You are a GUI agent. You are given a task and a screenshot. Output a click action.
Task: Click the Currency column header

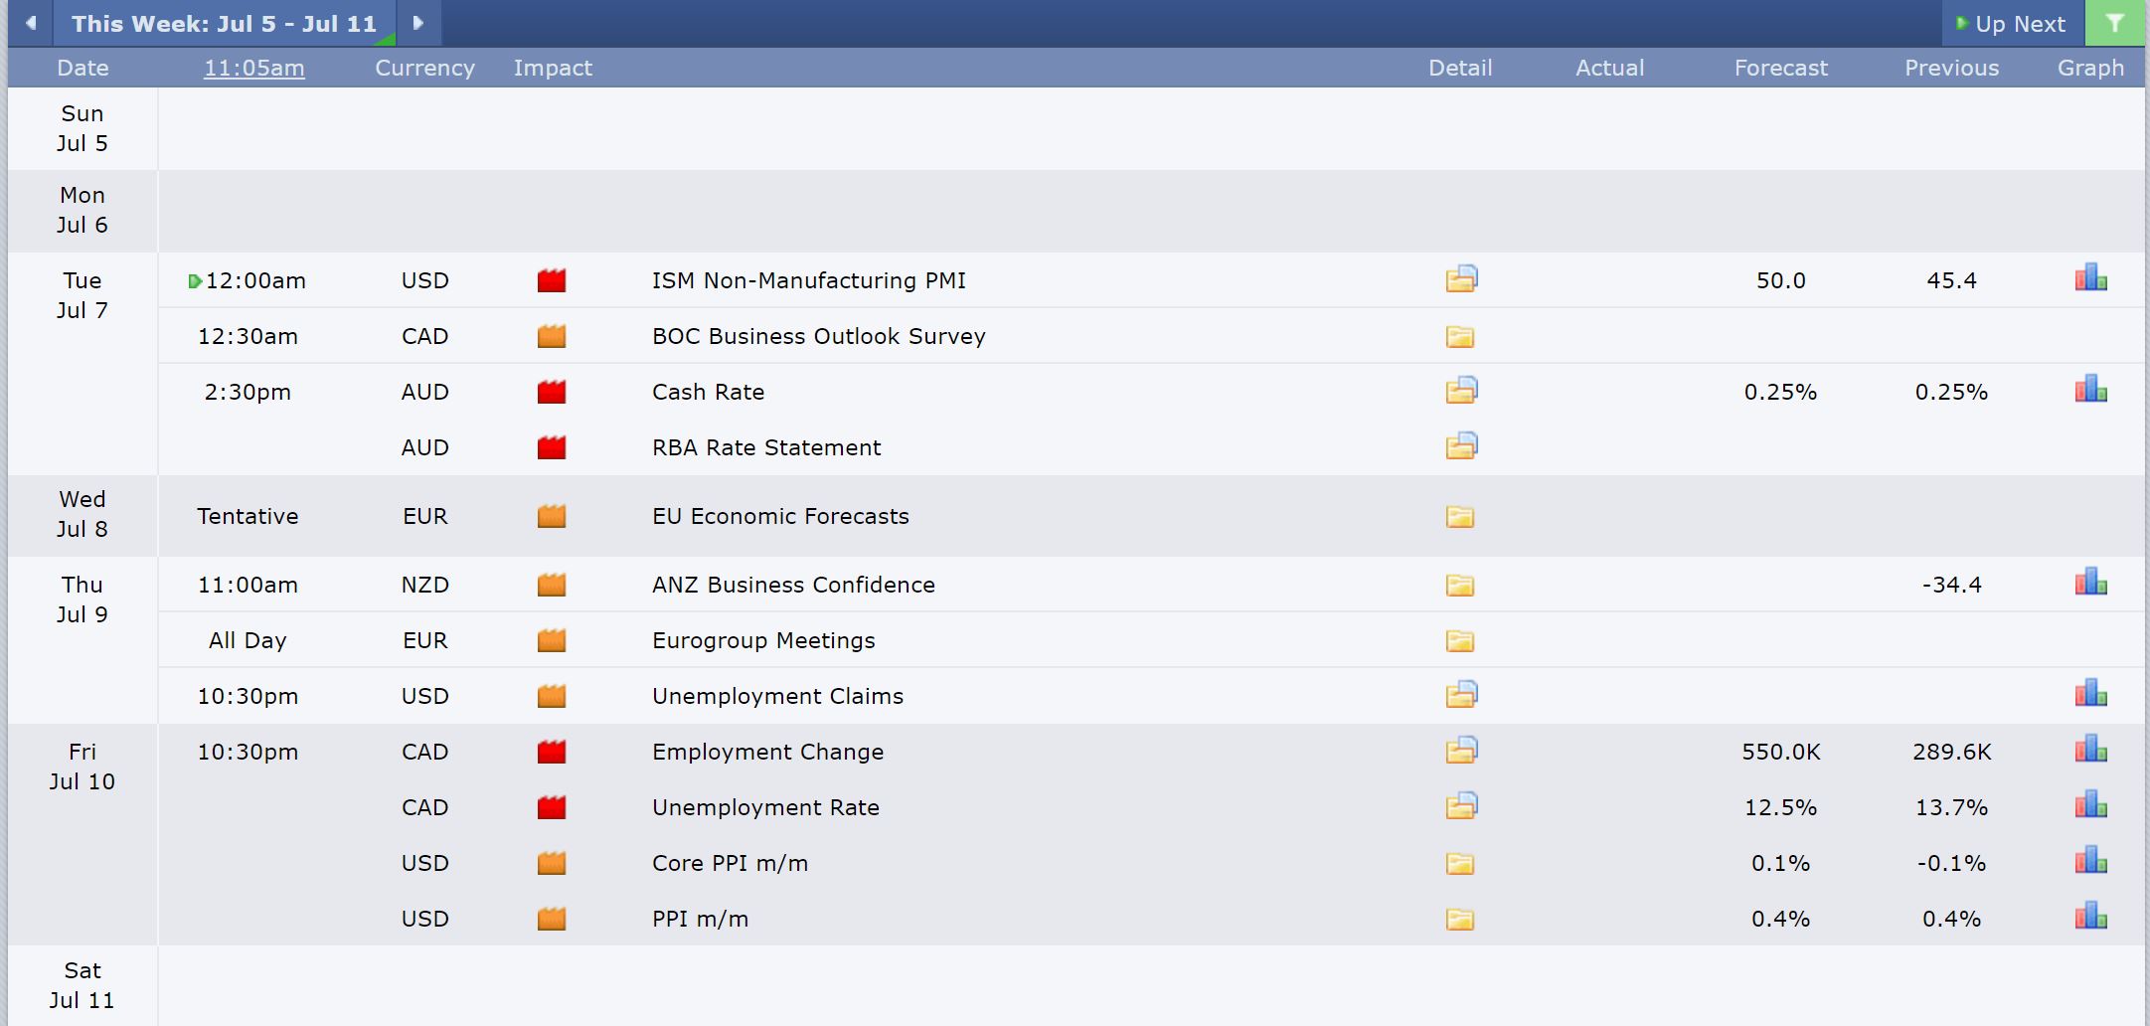pos(424,68)
